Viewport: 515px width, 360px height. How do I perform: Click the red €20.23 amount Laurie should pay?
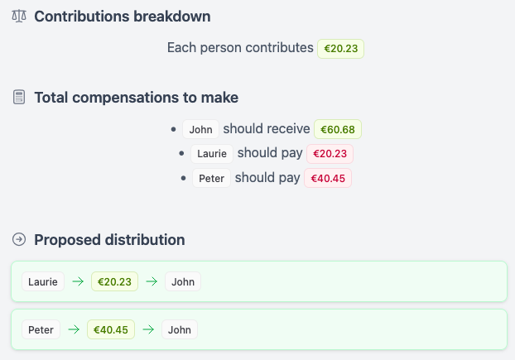pyautogui.click(x=330, y=154)
